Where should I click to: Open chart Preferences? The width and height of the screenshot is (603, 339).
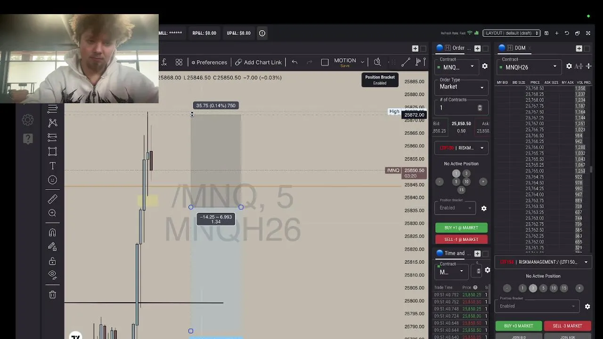click(209, 62)
